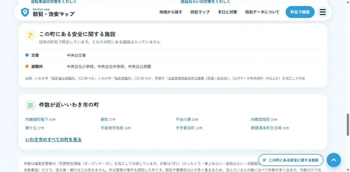
Task: Open the 平泉崎字向原 town link
Action: point(112,128)
